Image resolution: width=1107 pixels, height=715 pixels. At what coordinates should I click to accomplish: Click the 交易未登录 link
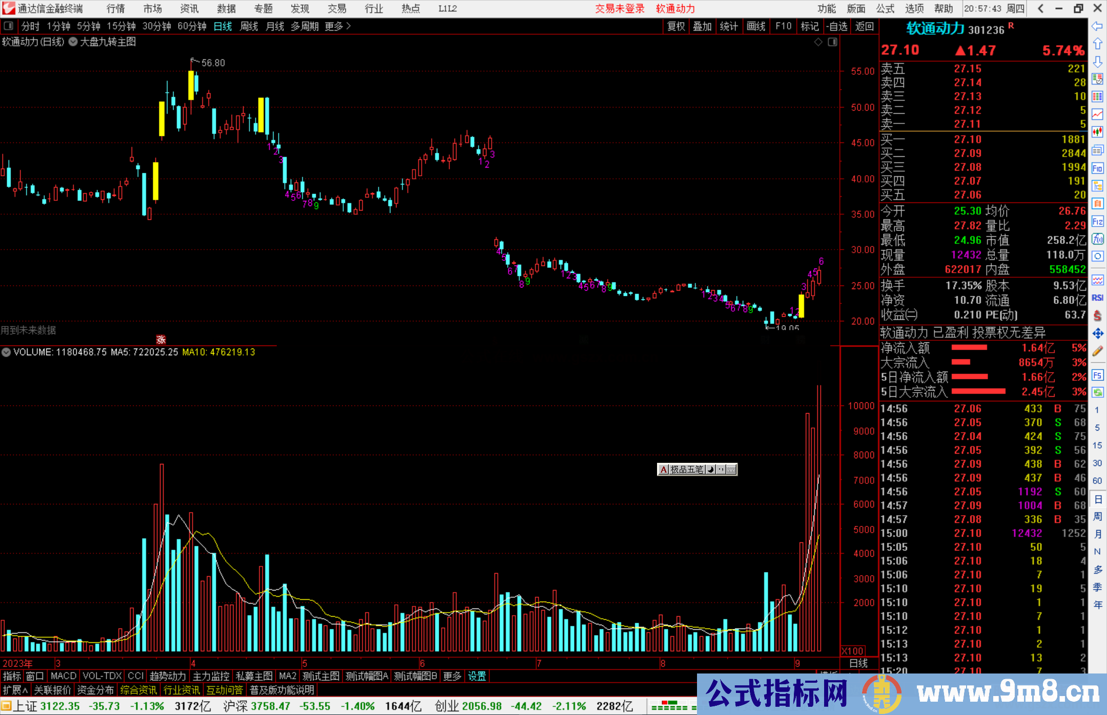point(620,9)
